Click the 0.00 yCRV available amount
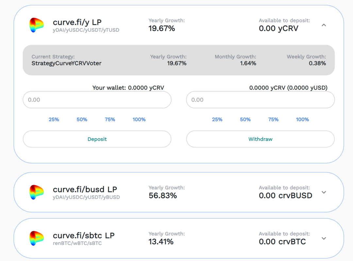Screen dimensions: 353x261 click(x=278, y=28)
